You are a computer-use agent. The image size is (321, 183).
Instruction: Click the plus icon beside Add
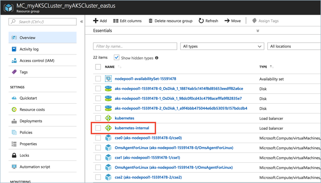tap(96, 21)
